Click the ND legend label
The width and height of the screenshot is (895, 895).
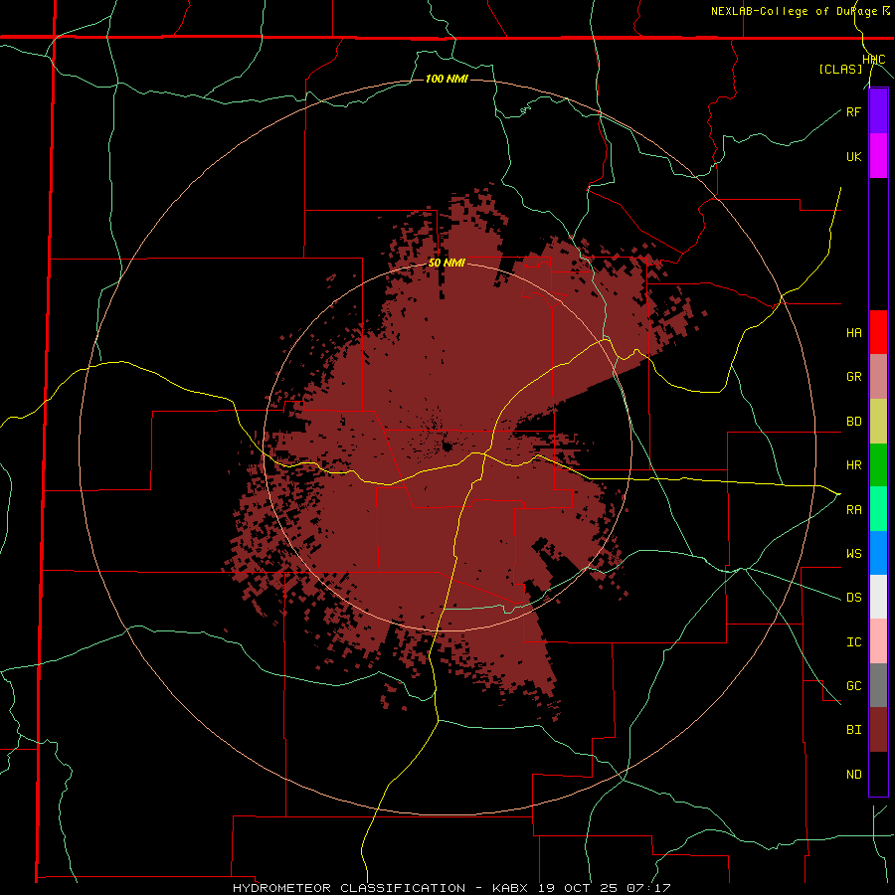[x=853, y=775]
